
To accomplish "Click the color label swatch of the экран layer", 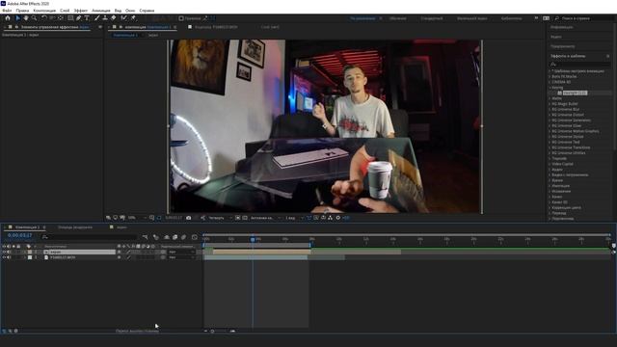I will pos(30,252).
